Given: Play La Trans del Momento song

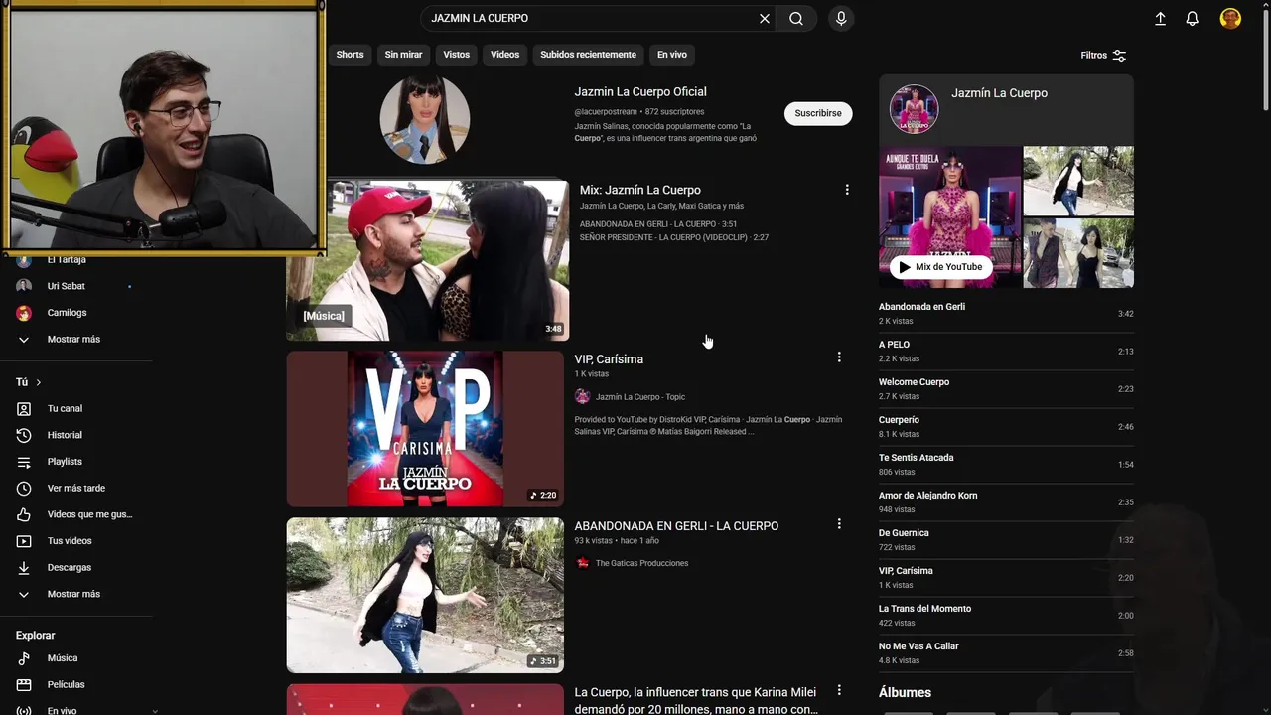Looking at the screenshot, I should tap(1006, 615).
